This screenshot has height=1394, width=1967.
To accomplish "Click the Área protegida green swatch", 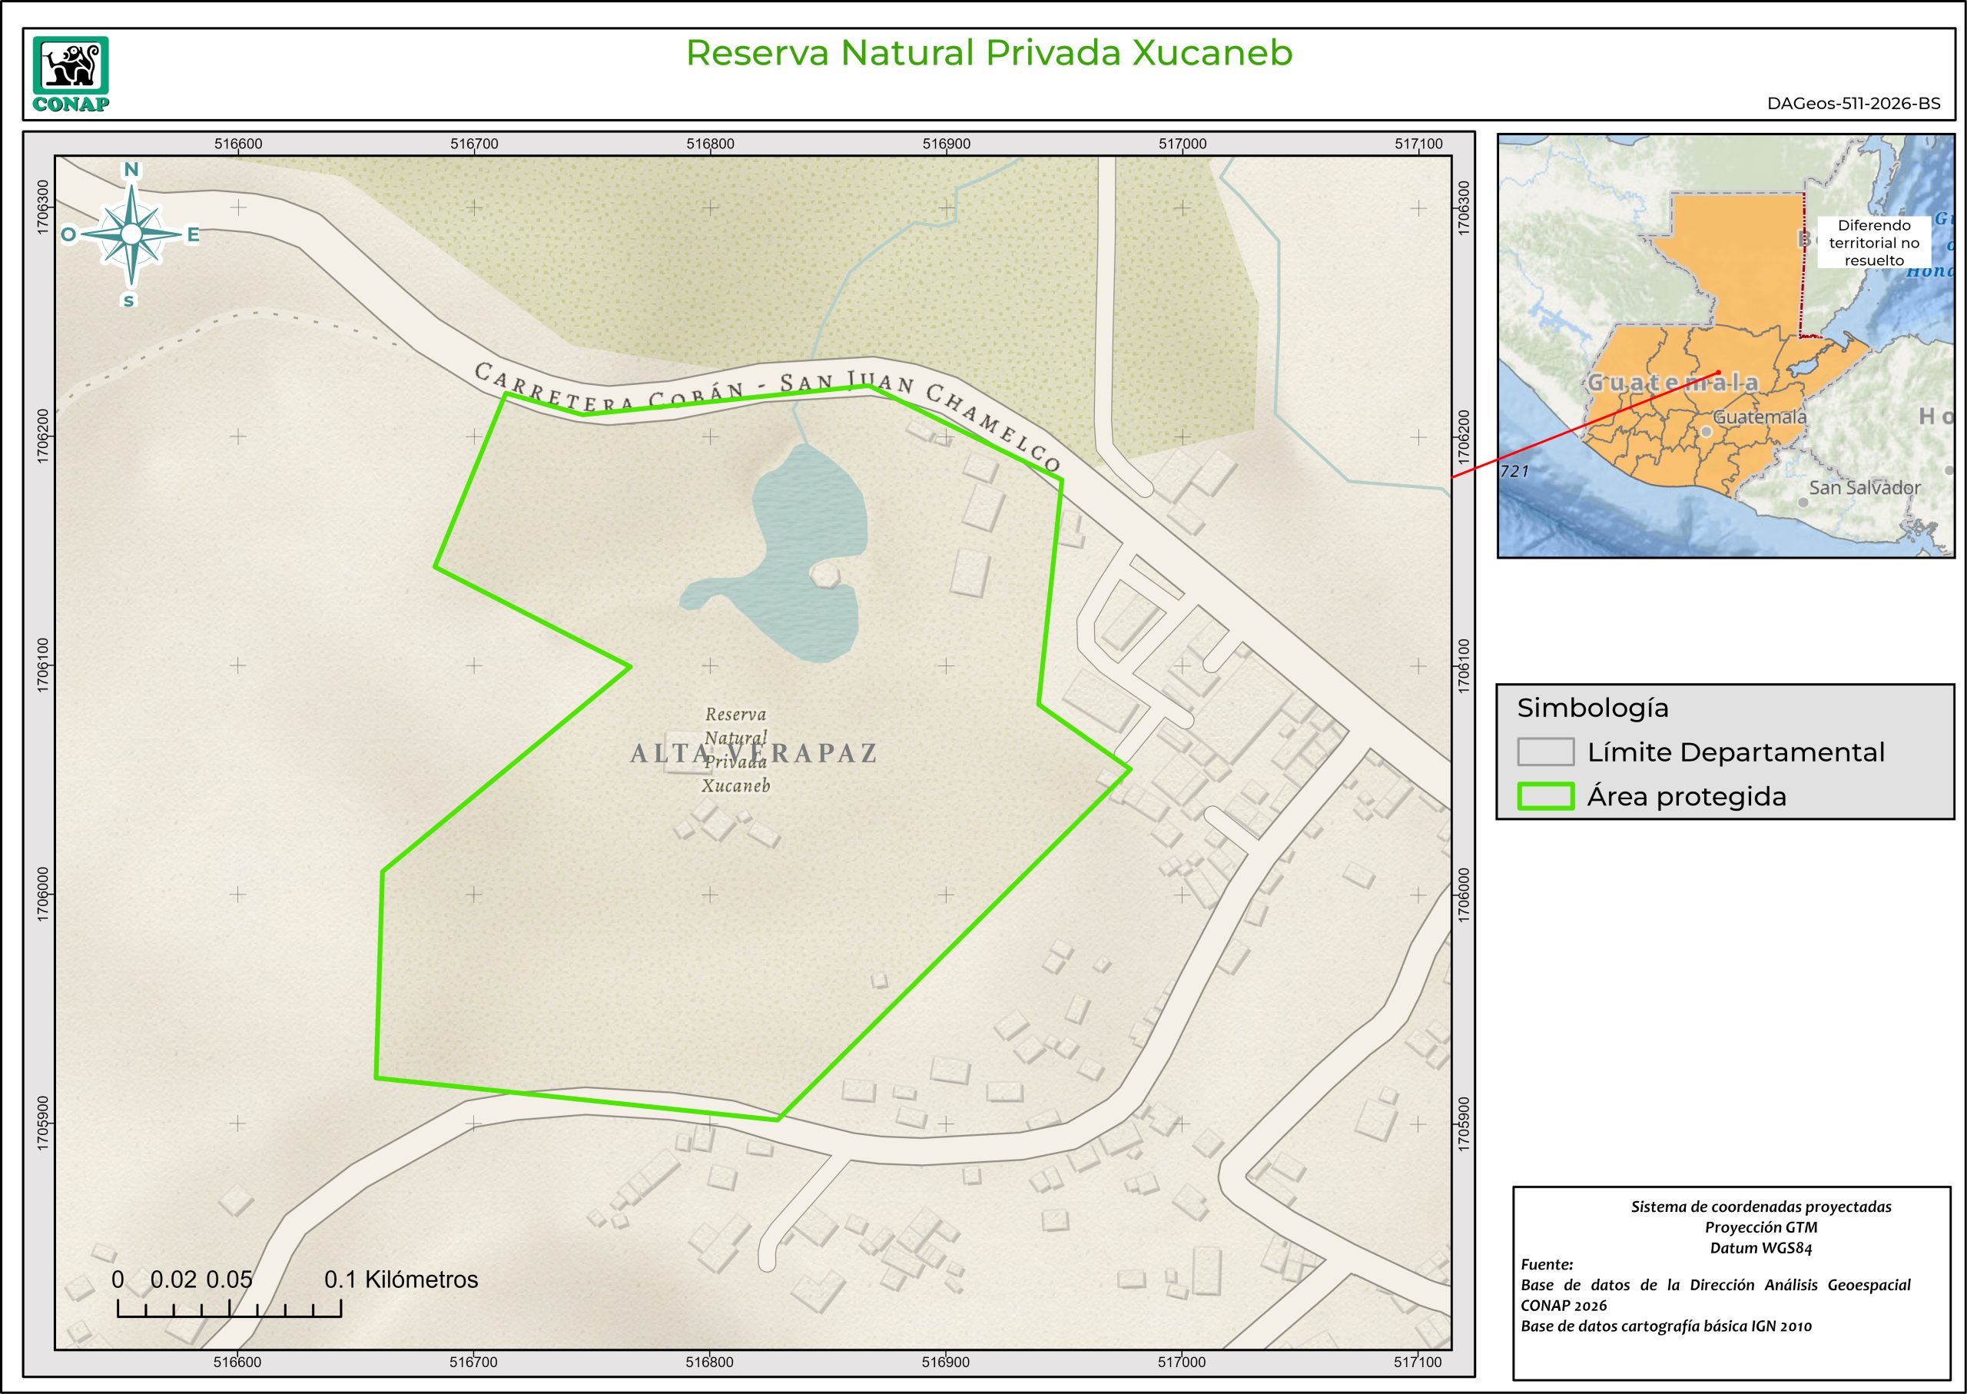I will (1546, 797).
